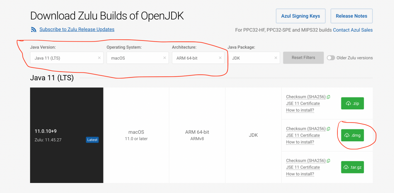Open How to install? for .zip

tap(300, 110)
